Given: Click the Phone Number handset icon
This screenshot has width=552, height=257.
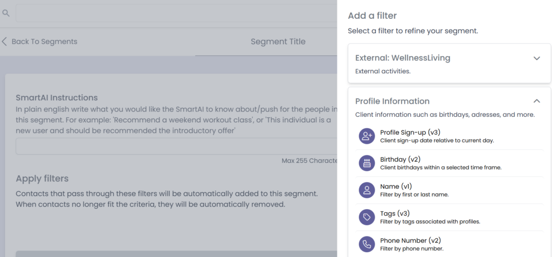Looking at the screenshot, I should [367, 244].
